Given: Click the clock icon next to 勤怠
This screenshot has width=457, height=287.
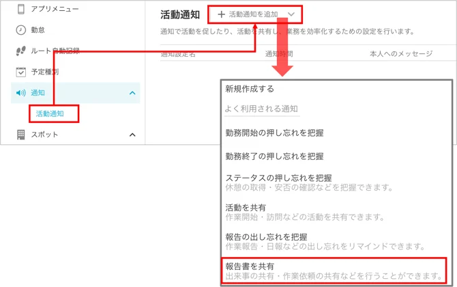Looking at the screenshot, I should 20,30.
